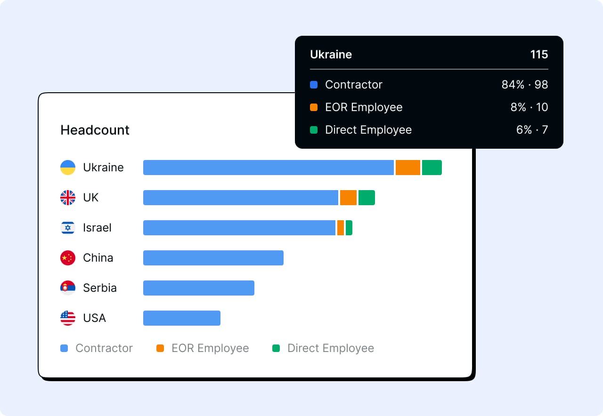Select the Ukraine total count 115
This screenshot has width=603, height=416.
(539, 55)
